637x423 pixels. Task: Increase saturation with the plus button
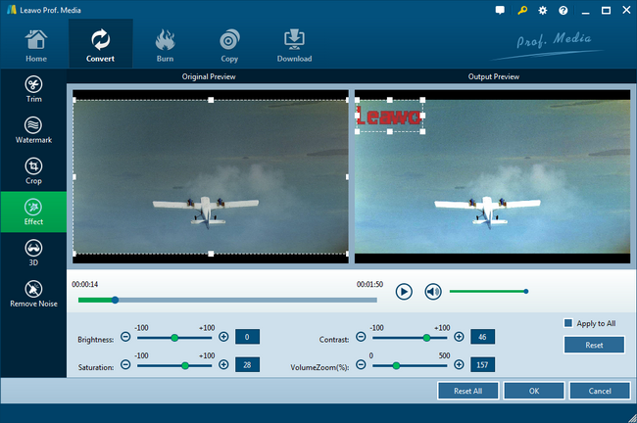point(223,365)
